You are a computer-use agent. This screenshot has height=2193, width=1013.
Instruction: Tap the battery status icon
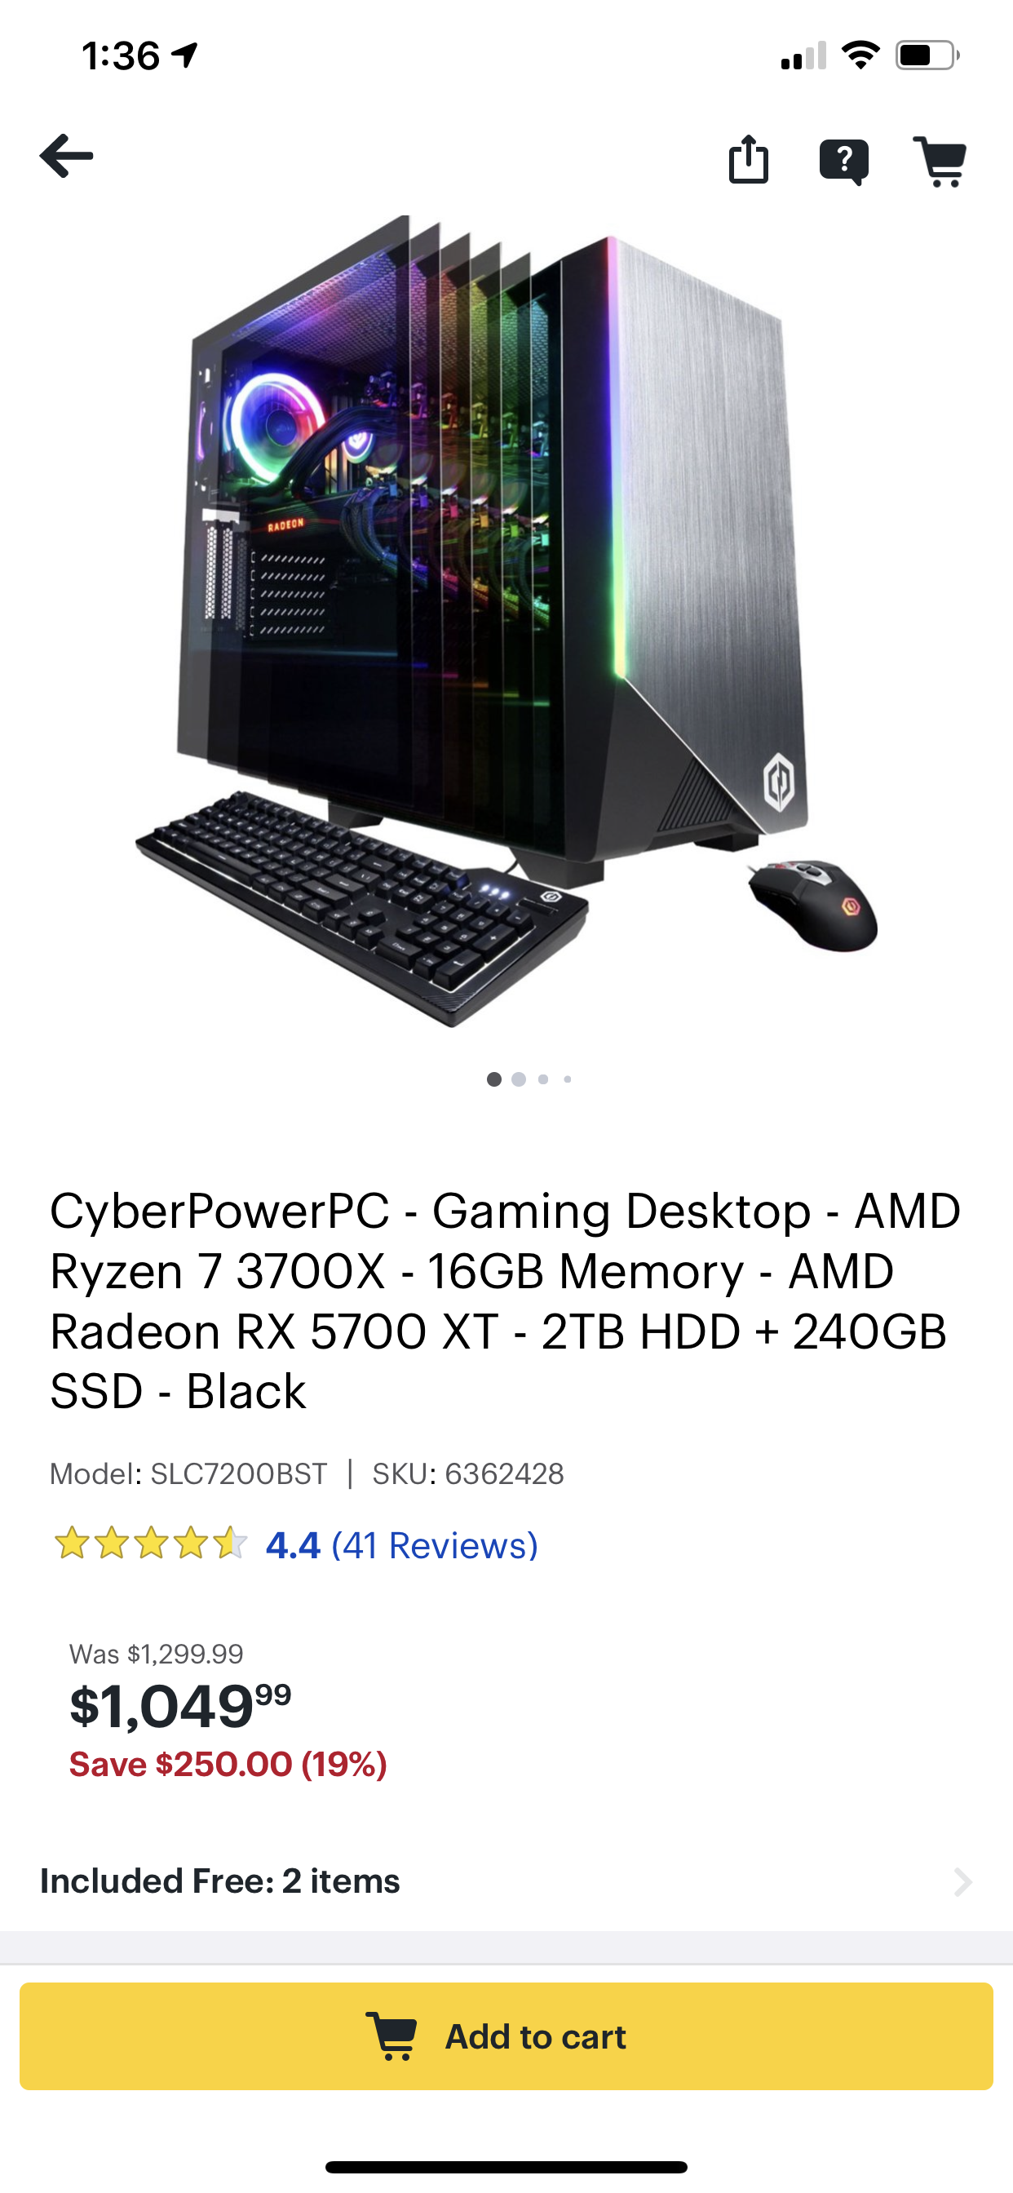(927, 55)
